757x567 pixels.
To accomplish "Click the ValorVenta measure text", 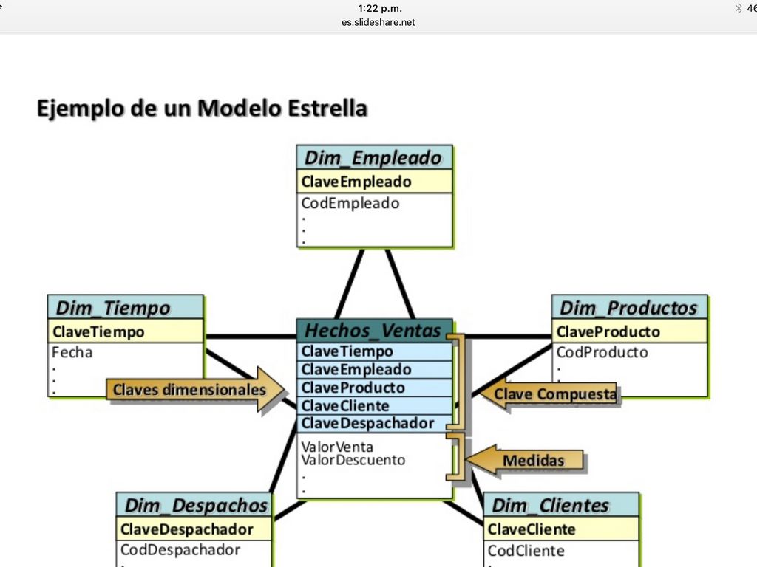I will (337, 447).
